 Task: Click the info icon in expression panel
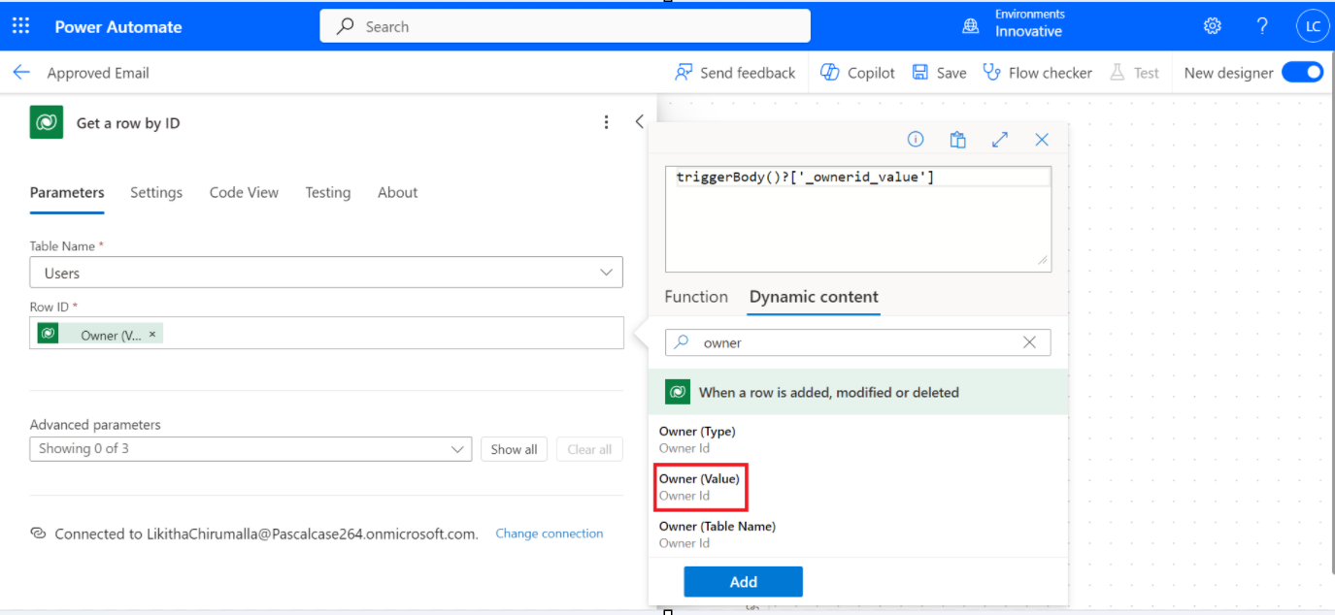point(915,140)
